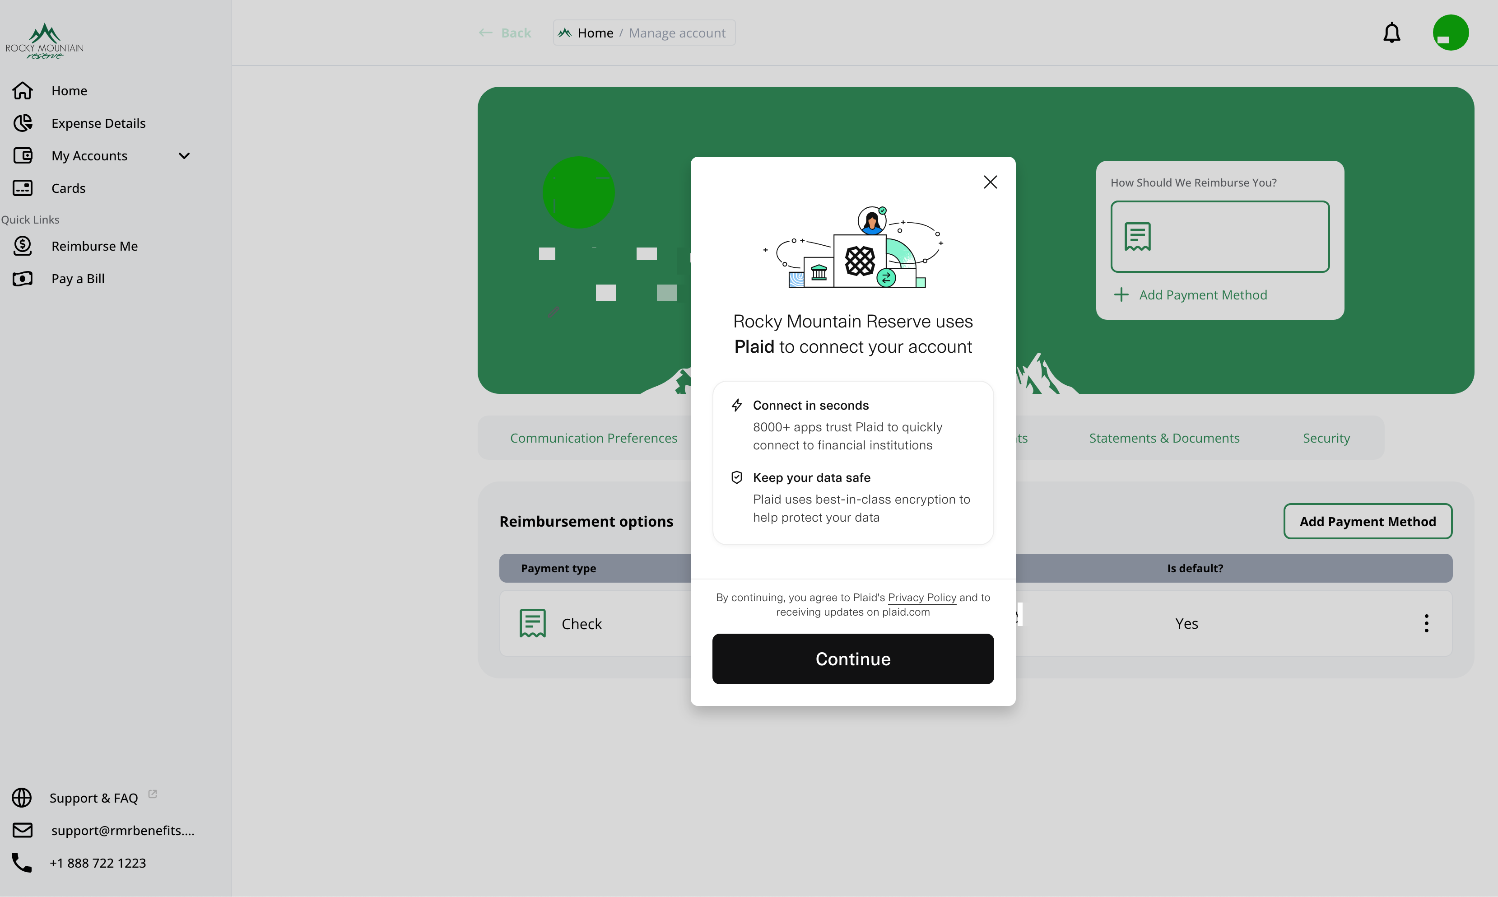
Task: Click the Check receipt icon in table
Action: tap(532, 623)
